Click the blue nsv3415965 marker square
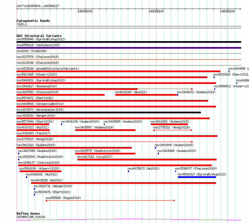Image resolution: width=249 pixels, height=223 pixels. [x=104, y=124]
